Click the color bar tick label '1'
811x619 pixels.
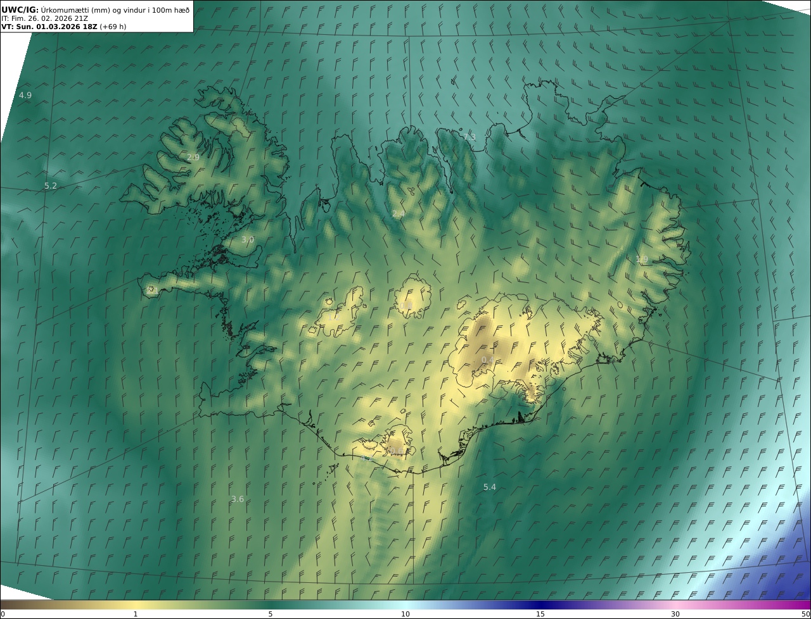pos(136,614)
